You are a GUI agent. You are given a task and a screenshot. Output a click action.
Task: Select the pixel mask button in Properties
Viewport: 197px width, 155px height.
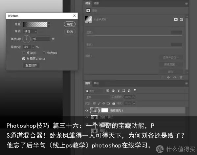(x=176, y=19)
